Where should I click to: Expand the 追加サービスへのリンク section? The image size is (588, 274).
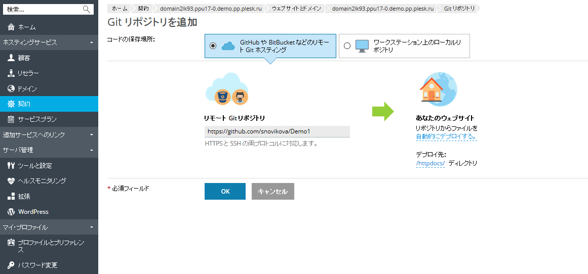point(91,134)
